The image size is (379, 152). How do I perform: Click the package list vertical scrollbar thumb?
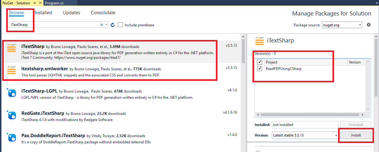click(244, 51)
